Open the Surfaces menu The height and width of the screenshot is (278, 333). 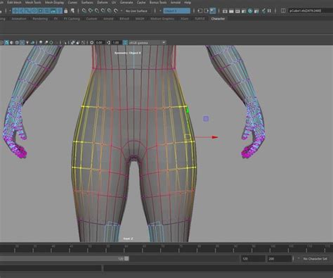coord(87,2)
